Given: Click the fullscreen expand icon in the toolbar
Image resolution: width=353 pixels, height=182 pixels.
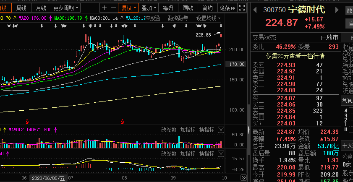Looking at the screenshot, I should click(x=242, y=8).
